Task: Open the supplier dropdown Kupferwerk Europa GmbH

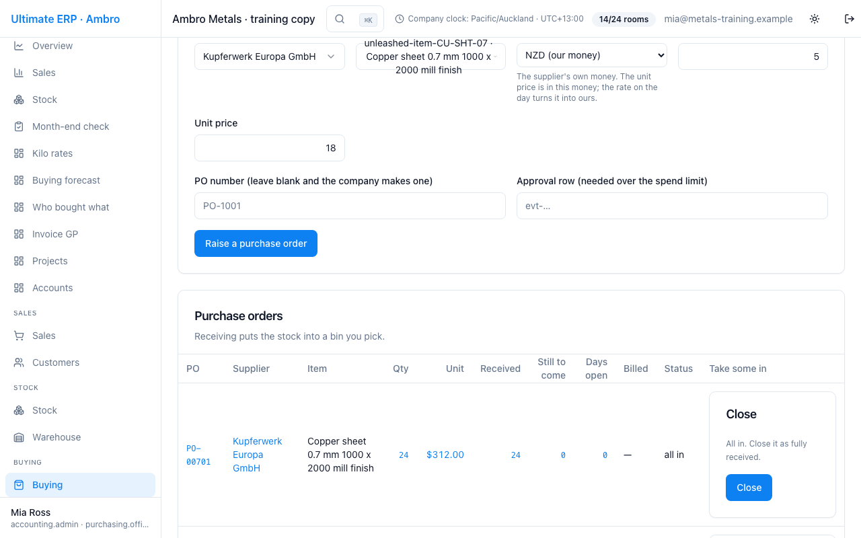Action: pos(269,56)
